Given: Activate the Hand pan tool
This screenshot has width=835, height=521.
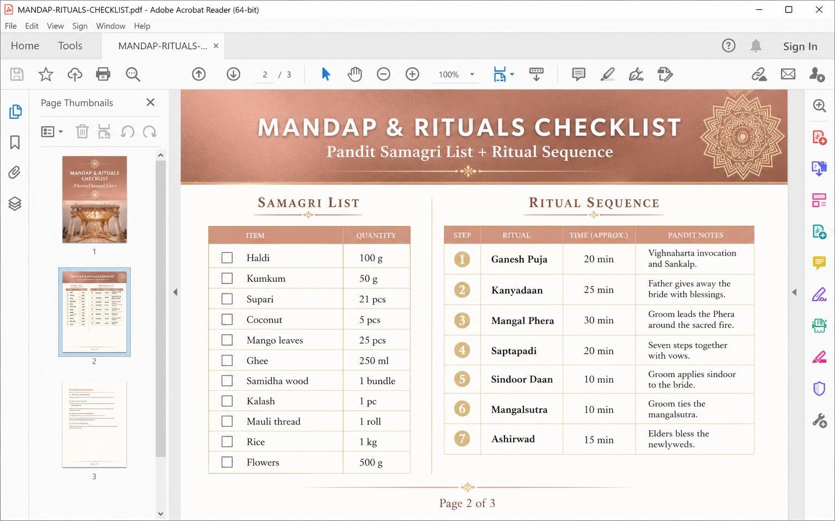Looking at the screenshot, I should point(354,74).
